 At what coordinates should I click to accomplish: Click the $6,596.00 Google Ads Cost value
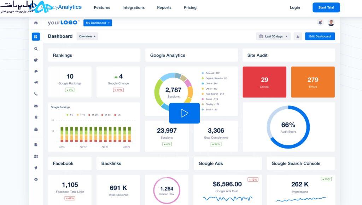pos(227,184)
